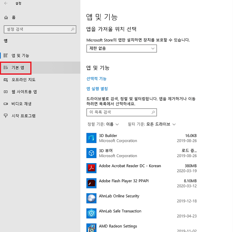
Task: Open the 선택적 기능 link
Action: (x=96, y=79)
